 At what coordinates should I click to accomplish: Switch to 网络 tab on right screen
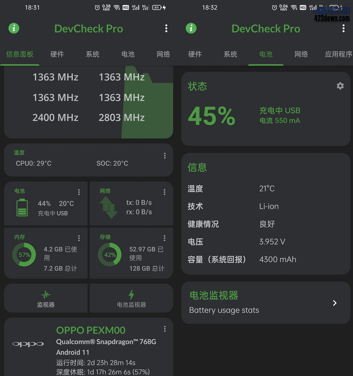(x=301, y=54)
